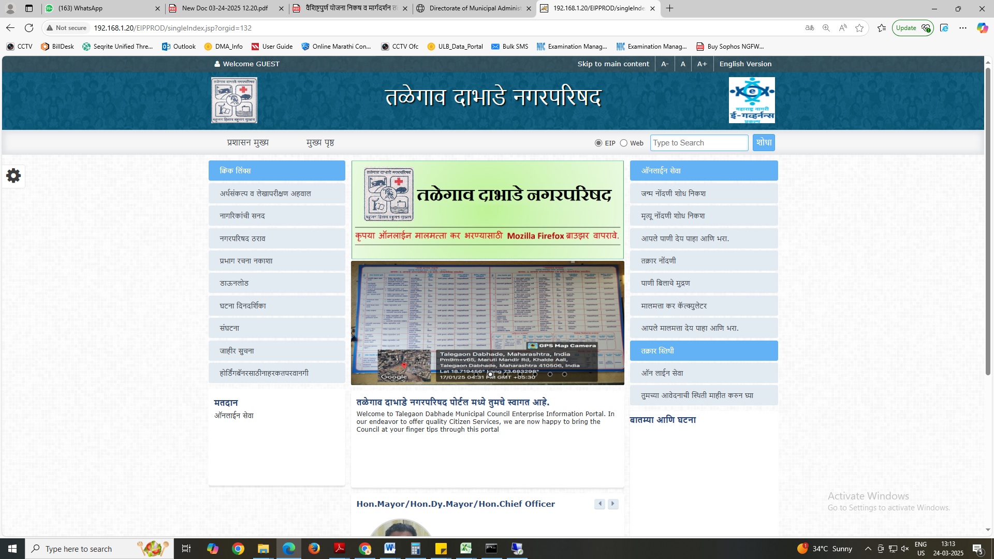
Task: Open the Favorites list icon in the toolbar
Action: tap(882, 28)
